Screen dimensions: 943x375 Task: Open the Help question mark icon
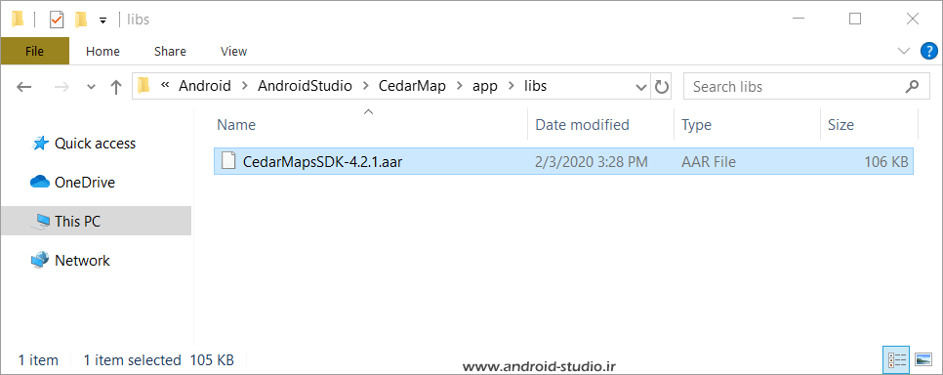click(x=929, y=51)
